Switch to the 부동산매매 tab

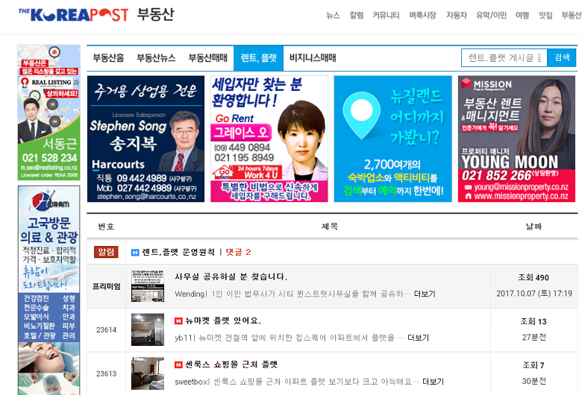[207, 57]
